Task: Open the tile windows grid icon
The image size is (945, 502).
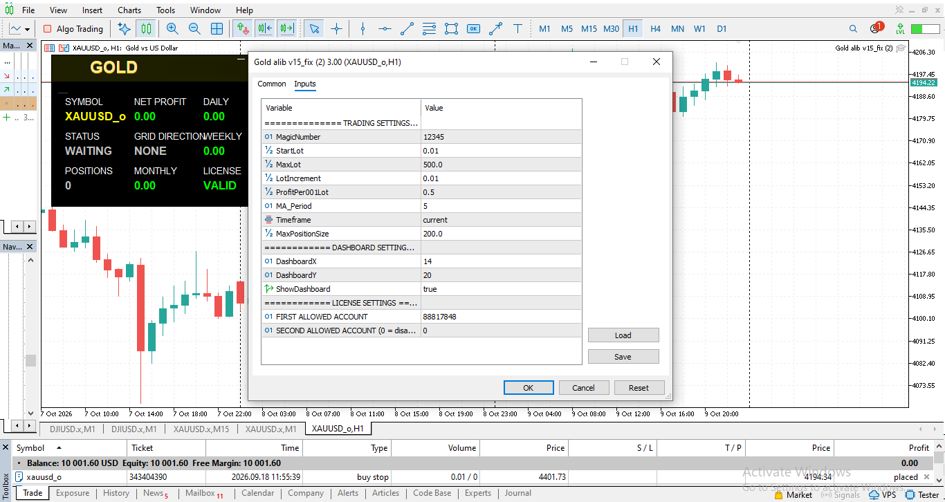Action: [217, 29]
